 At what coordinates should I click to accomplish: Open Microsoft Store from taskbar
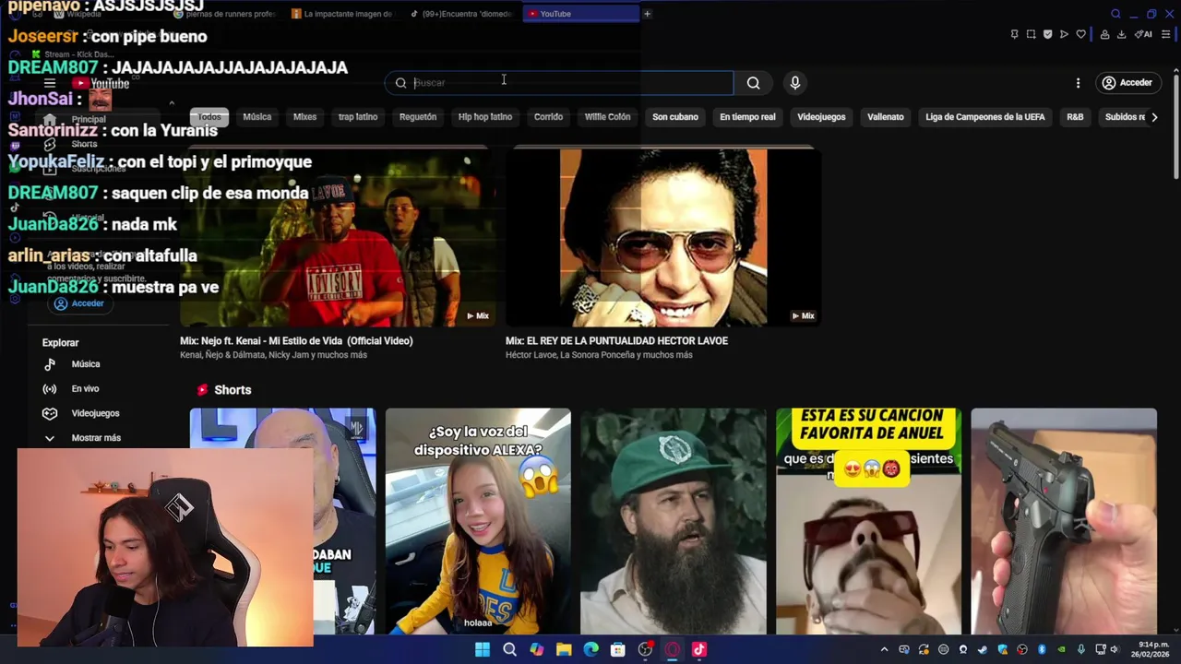[618, 649]
